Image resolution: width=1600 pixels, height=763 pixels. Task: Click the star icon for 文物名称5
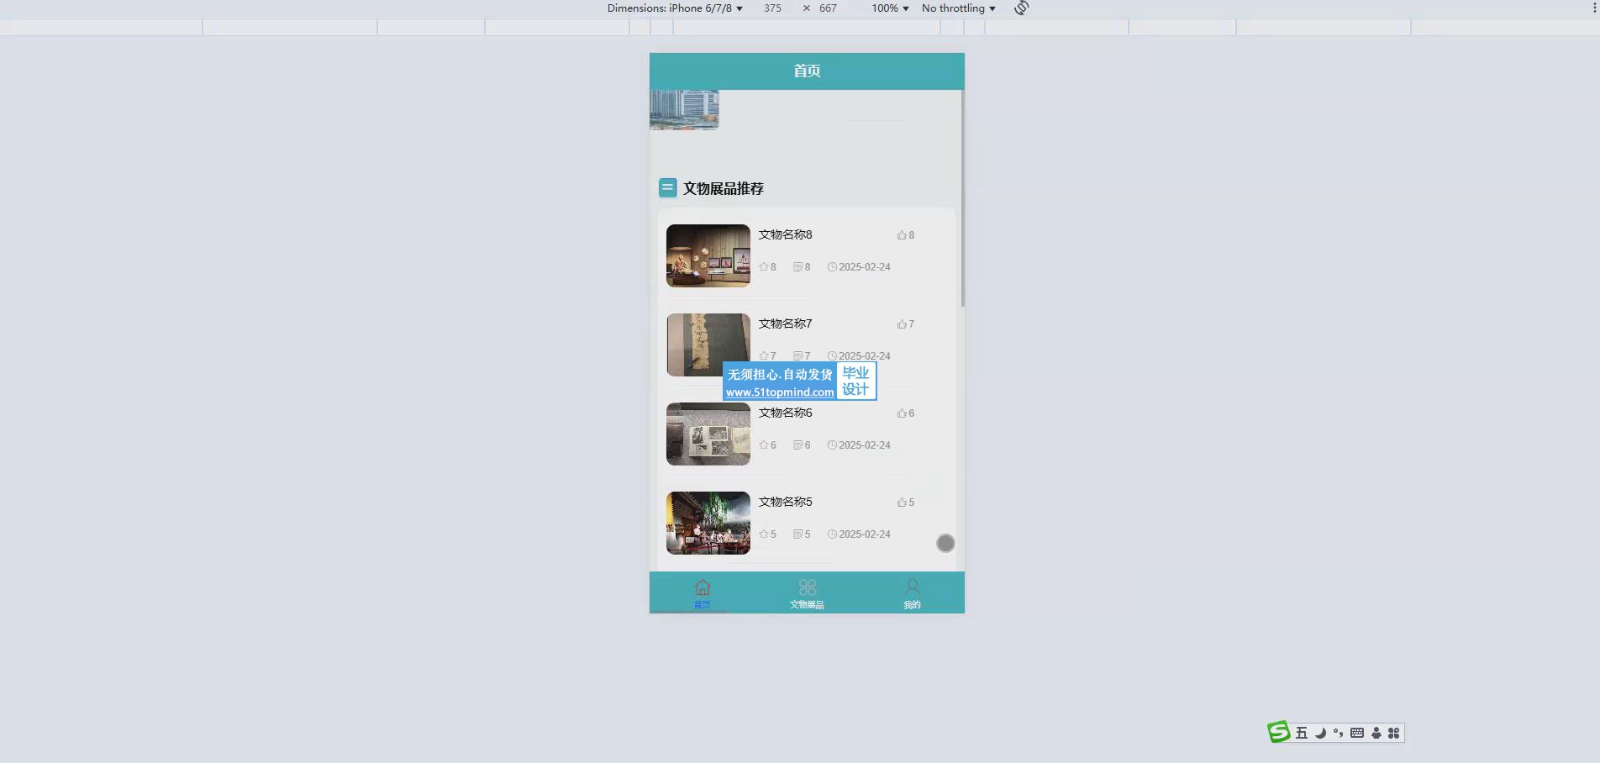pos(764,534)
